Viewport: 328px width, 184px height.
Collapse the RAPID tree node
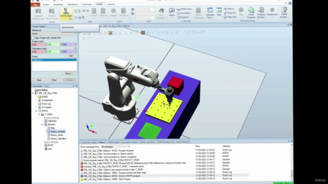[x=36, y=111]
